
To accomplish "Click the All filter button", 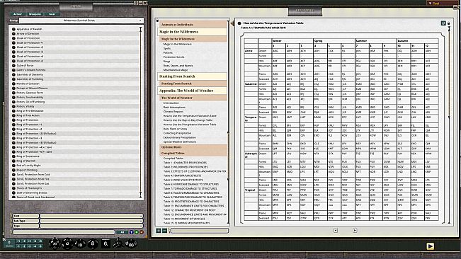I will (x=123, y=232).
